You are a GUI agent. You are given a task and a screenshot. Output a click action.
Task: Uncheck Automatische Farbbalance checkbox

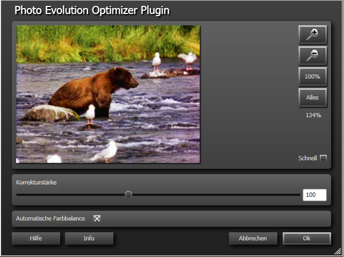pyautogui.click(x=97, y=218)
